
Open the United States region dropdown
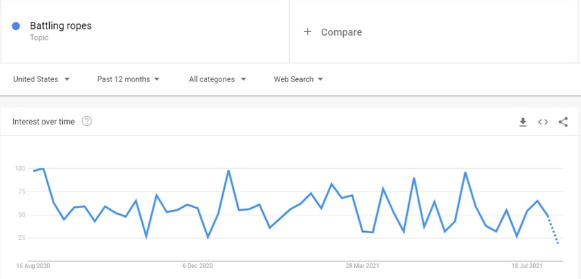(41, 79)
